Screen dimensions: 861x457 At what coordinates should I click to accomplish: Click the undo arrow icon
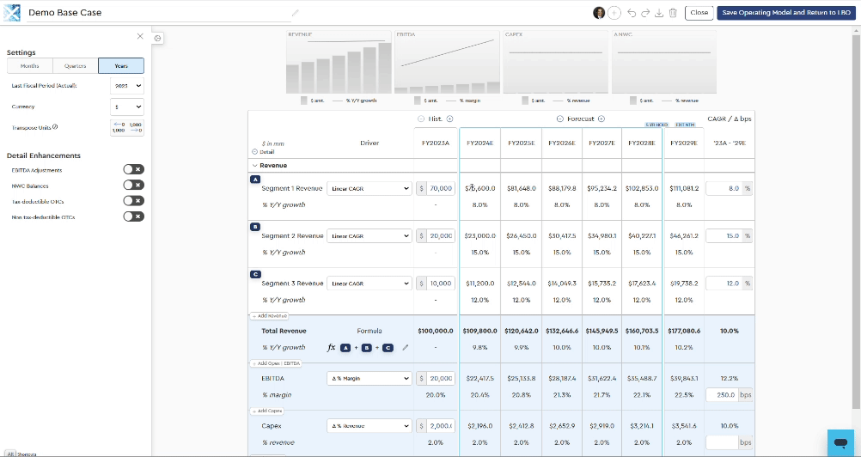pyautogui.click(x=632, y=13)
